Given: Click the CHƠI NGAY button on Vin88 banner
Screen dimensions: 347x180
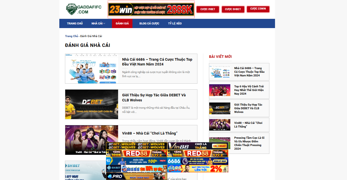Looking at the screenshot, I should point(220,146).
